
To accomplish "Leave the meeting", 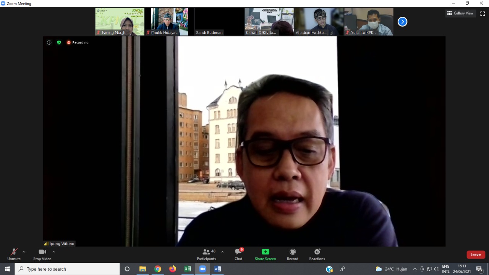I will (476, 254).
